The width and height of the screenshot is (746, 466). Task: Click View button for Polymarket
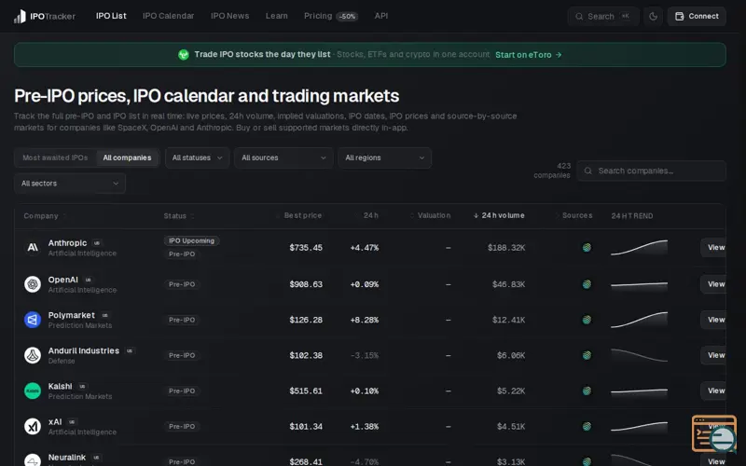713,320
